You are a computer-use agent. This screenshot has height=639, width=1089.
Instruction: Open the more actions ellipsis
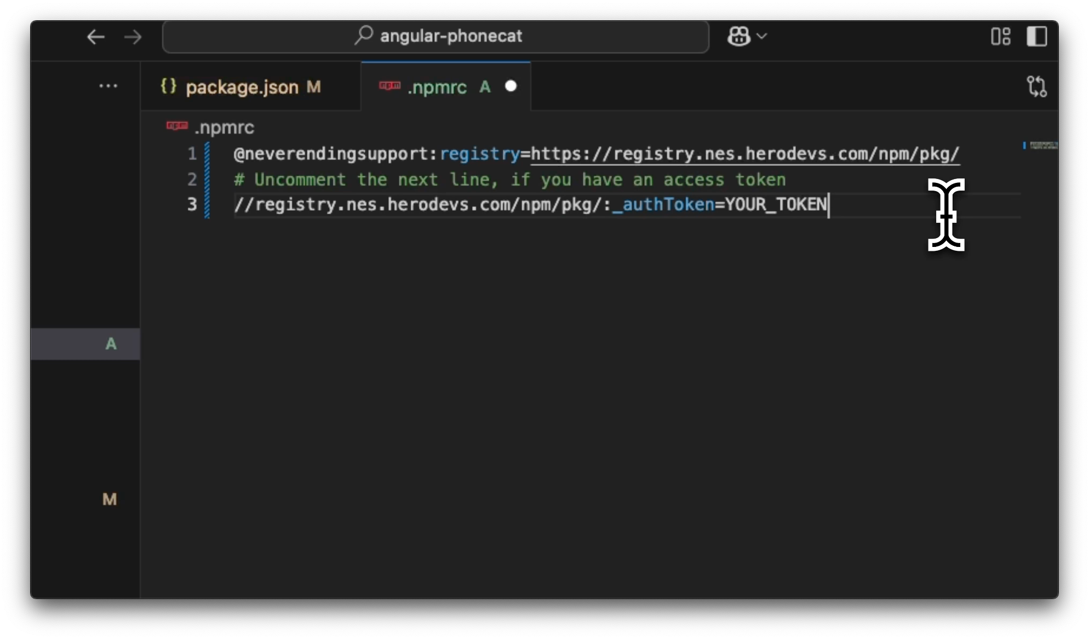(108, 86)
